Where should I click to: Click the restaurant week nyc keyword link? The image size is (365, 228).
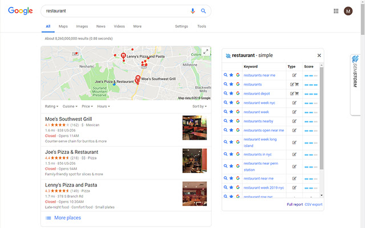[x=259, y=103]
